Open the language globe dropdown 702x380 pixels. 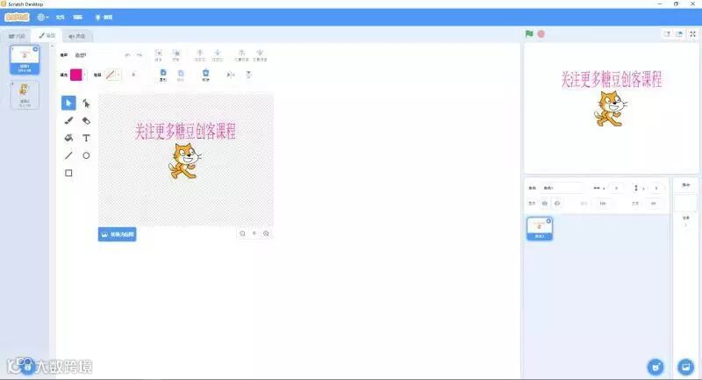click(x=43, y=17)
